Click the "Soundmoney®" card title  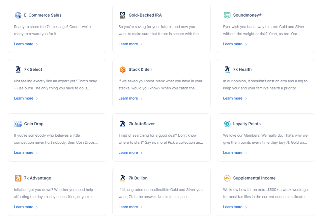coord(247,15)
